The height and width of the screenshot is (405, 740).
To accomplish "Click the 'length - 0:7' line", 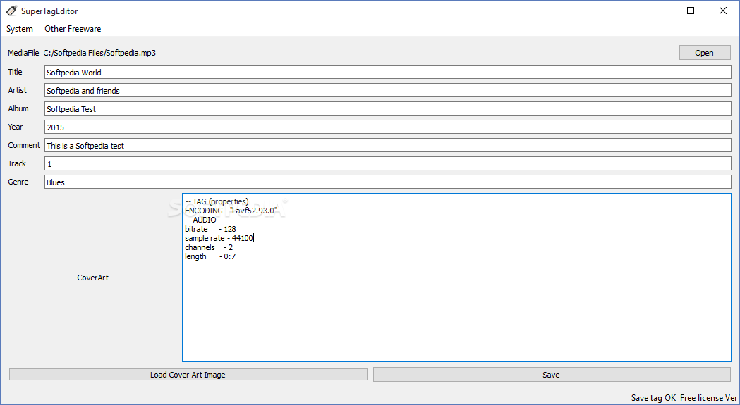I will [x=210, y=256].
